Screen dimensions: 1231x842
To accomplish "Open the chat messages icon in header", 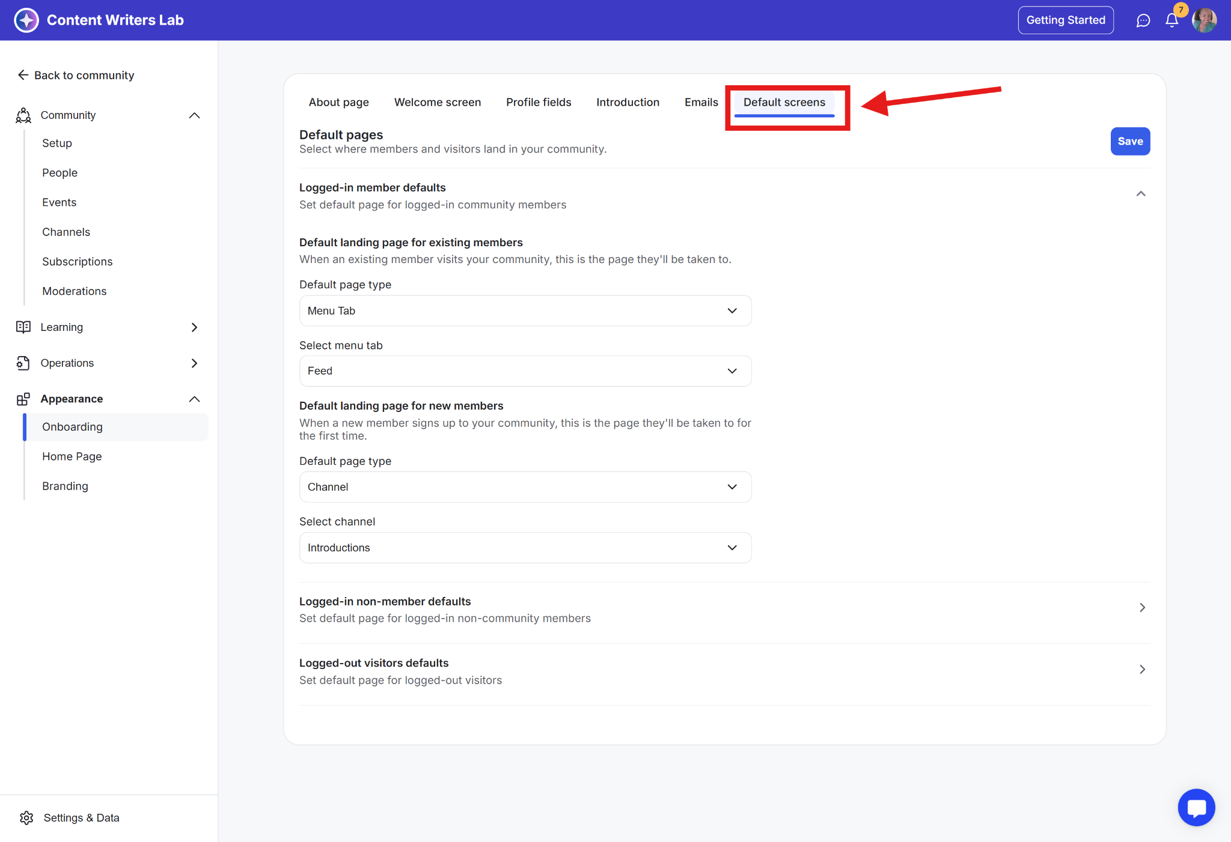I will pos(1143,20).
